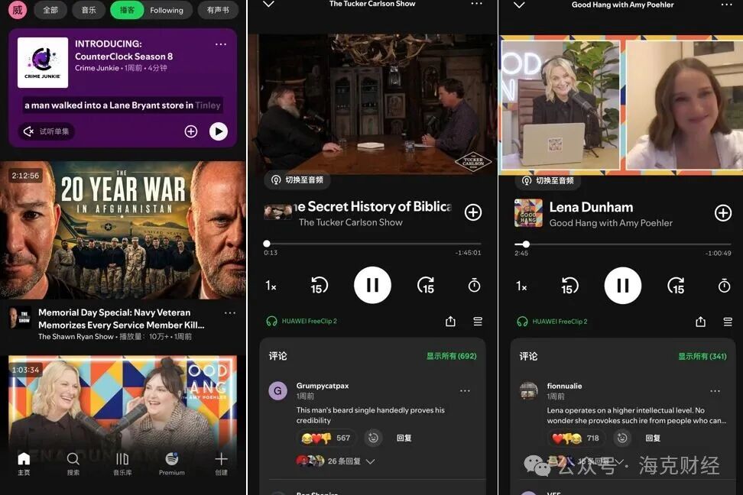The width and height of the screenshot is (743, 495).
Task: Open more options in the Good Hang player
Action: point(726,5)
